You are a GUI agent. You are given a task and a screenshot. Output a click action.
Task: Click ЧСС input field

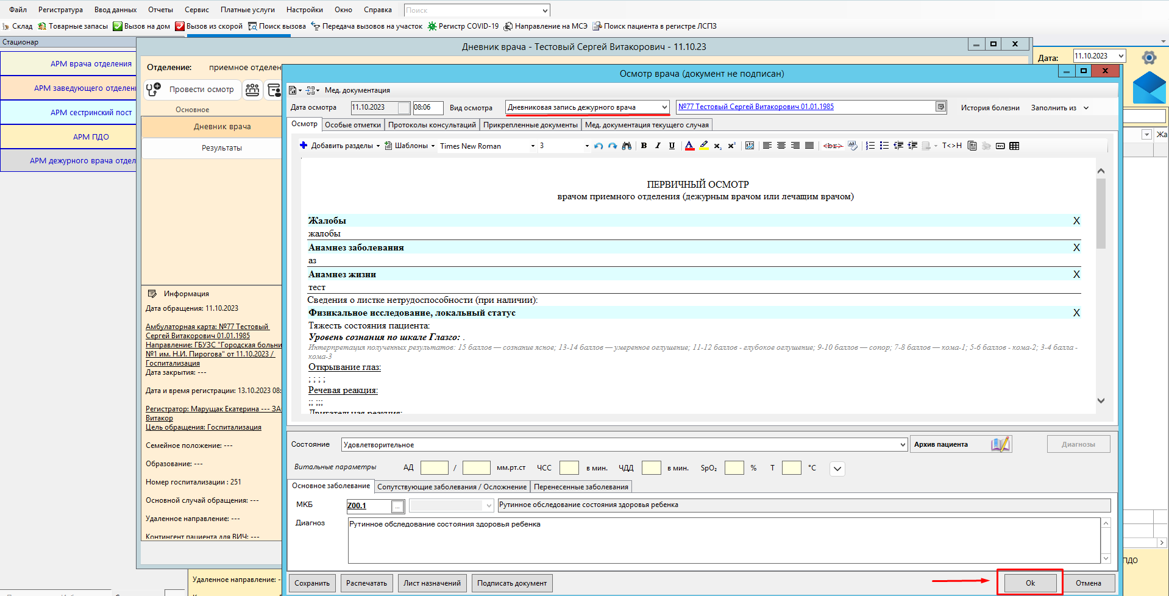click(569, 468)
